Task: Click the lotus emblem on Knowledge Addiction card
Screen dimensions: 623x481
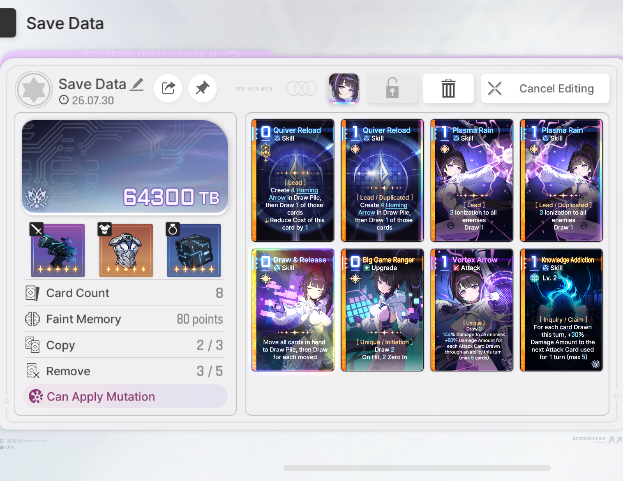Action: pos(596,364)
